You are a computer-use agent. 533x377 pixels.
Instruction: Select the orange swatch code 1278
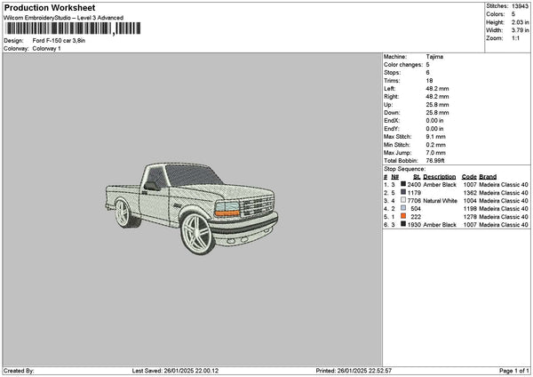click(403, 216)
